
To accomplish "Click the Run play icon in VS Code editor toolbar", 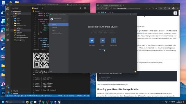I will (81, 8).
